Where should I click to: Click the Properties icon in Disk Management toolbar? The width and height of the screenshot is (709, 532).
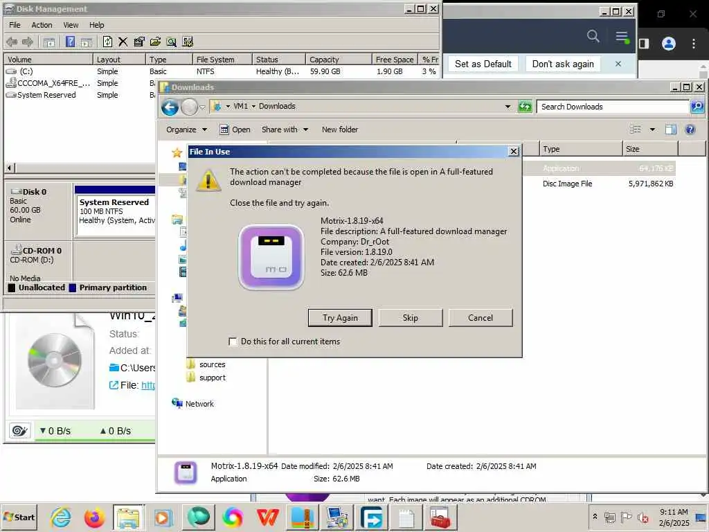139,42
